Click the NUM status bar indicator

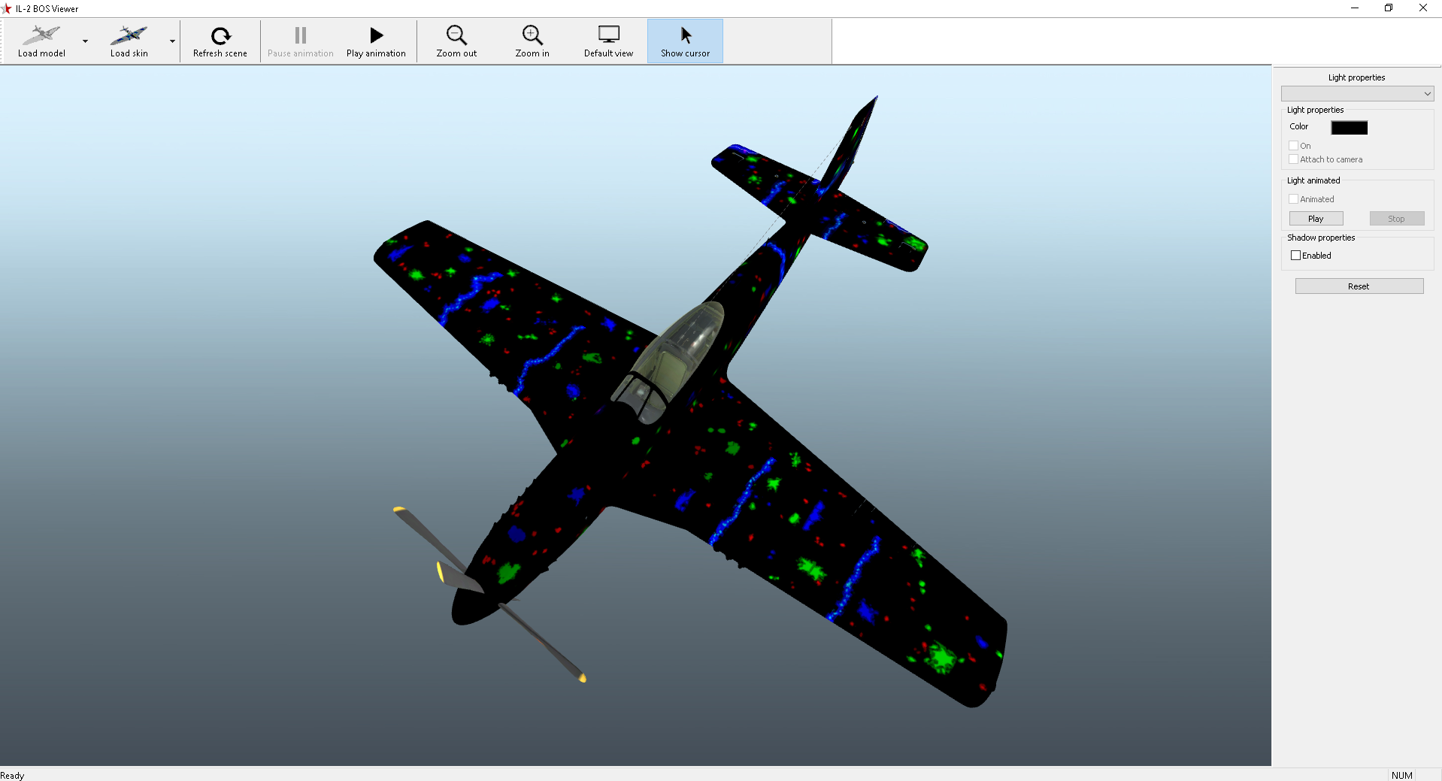tap(1401, 775)
